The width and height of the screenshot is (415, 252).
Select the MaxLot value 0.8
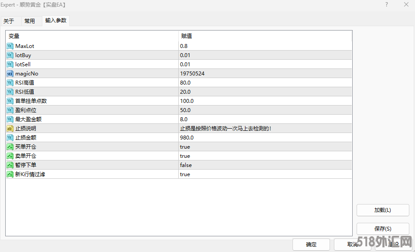(x=184, y=46)
